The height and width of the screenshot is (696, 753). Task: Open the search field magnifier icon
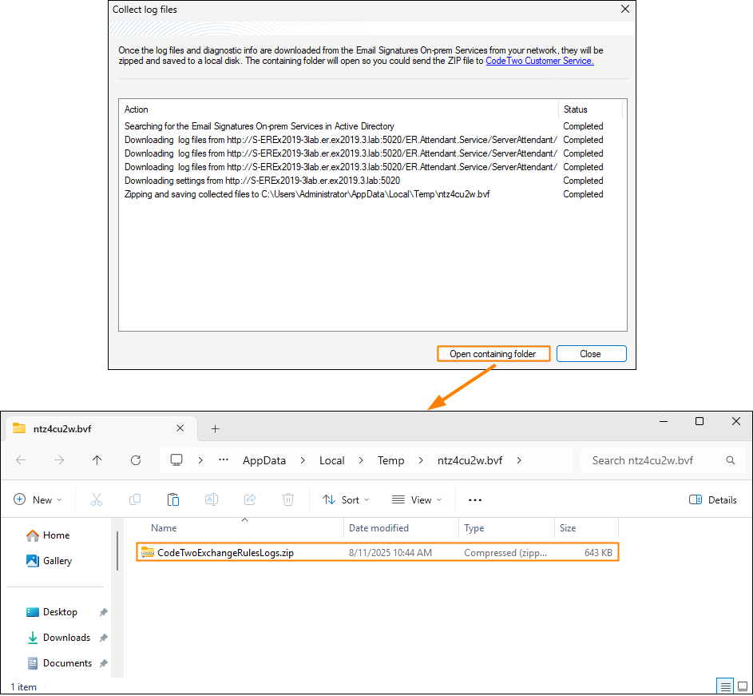730,460
